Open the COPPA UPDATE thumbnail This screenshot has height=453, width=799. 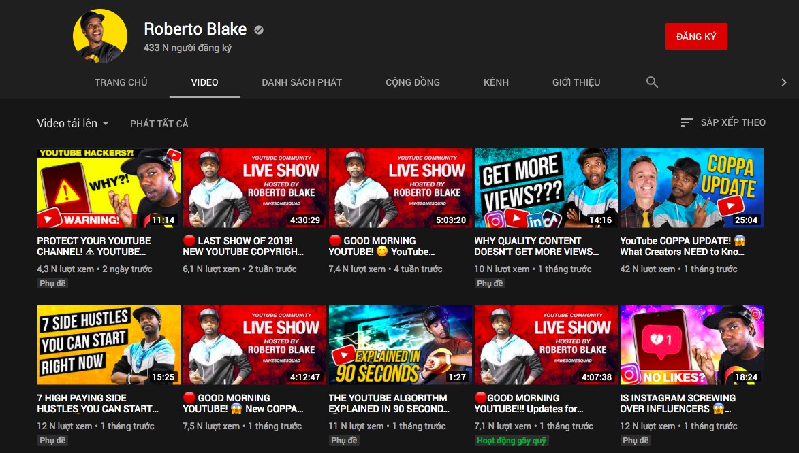tap(692, 188)
